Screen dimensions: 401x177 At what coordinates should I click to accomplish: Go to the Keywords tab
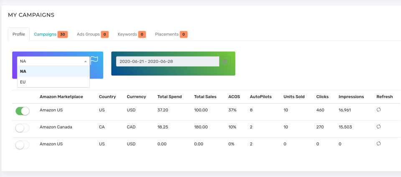coord(127,34)
